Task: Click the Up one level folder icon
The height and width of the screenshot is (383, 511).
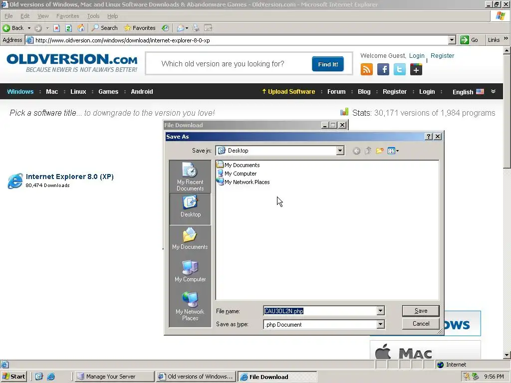Action: coord(368,151)
